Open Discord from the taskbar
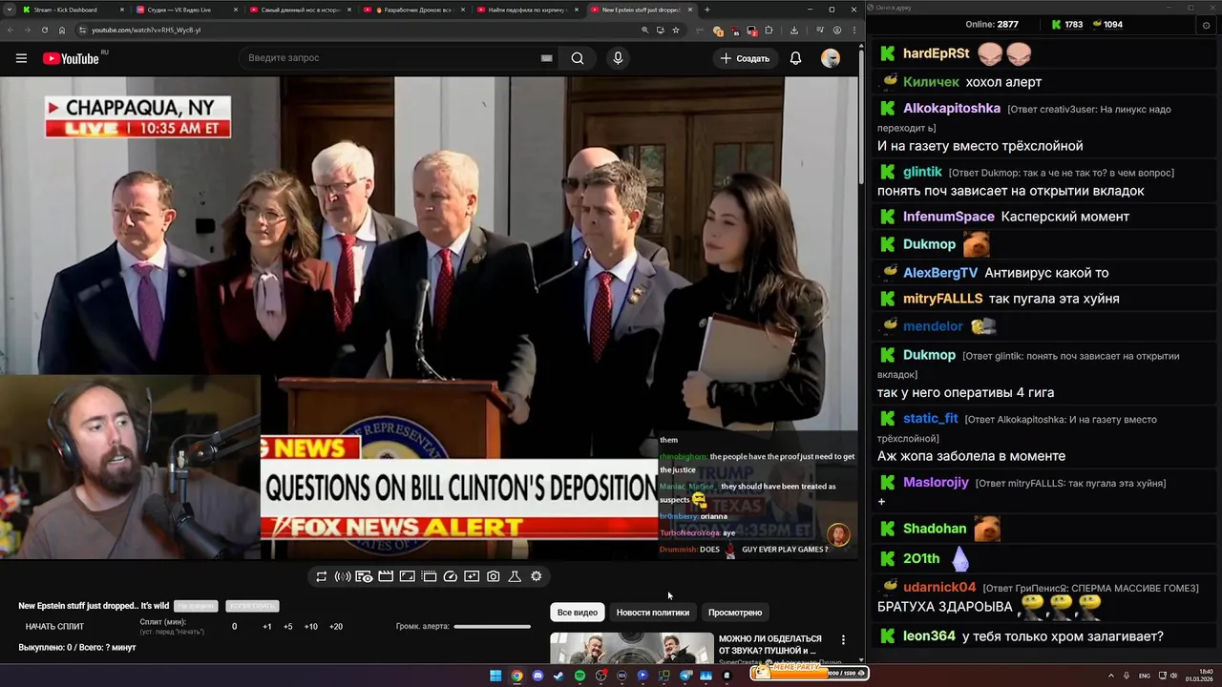Screen dimensions: 1222x687 [x=537, y=676]
